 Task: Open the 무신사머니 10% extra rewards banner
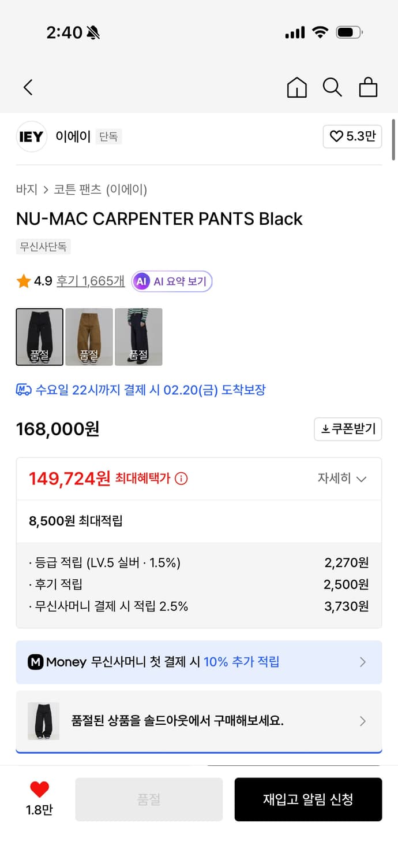pos(199,662)
